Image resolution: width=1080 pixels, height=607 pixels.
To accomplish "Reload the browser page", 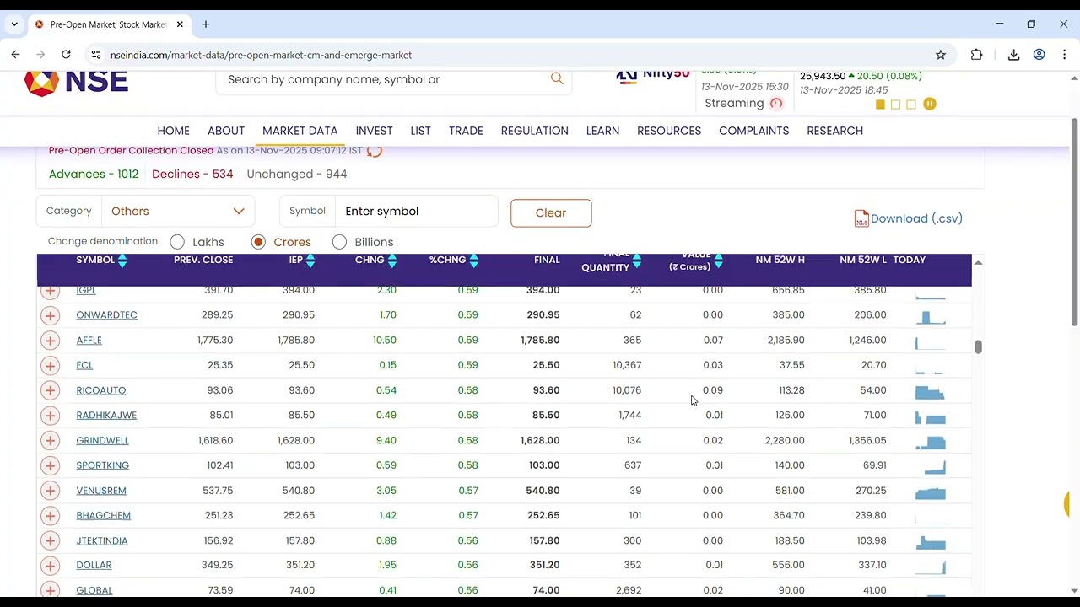I will (66, 55).
